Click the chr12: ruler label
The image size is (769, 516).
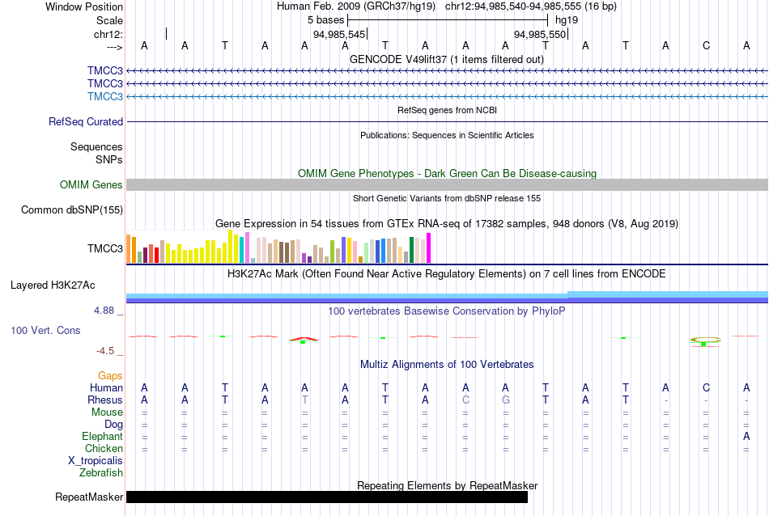pyautogui.click(x=108, y=34)
